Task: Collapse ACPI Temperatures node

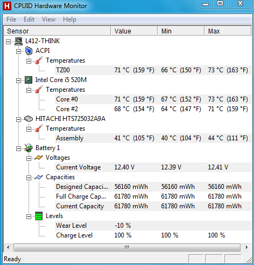Action: (x=29, y=62)
